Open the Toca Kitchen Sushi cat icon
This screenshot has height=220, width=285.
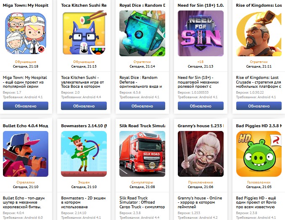pos(84,33)
